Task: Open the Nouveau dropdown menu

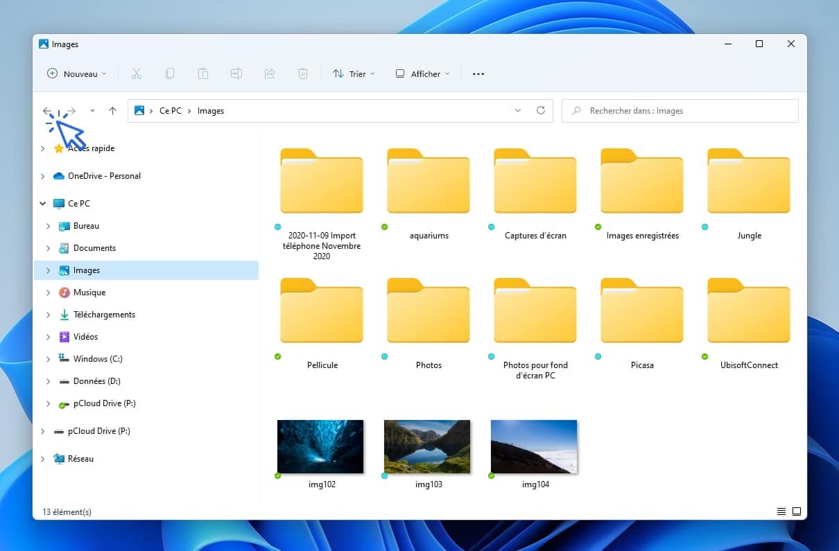Action: pos(77,73)
